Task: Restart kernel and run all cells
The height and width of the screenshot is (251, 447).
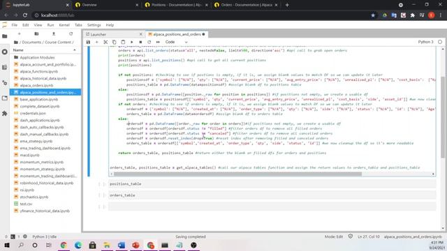Action: click(x=158, y=42)
